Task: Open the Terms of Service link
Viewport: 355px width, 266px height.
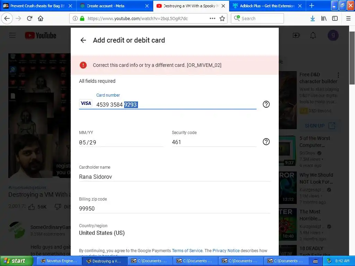Action: coord(187,251)
